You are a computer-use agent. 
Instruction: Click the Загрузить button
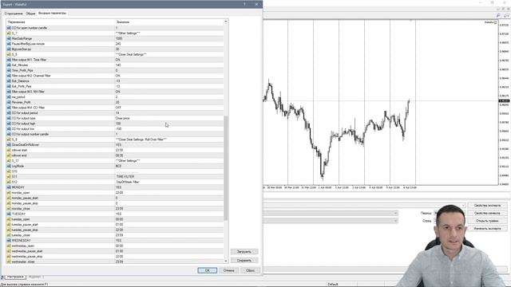click(x=244, y=252)
